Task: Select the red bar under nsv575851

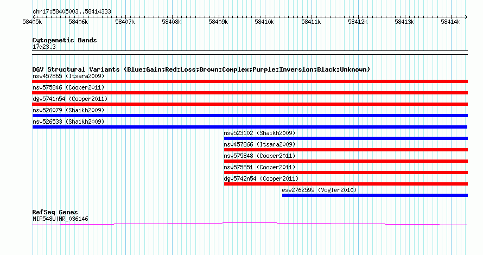Action: [x=346, y=173]
